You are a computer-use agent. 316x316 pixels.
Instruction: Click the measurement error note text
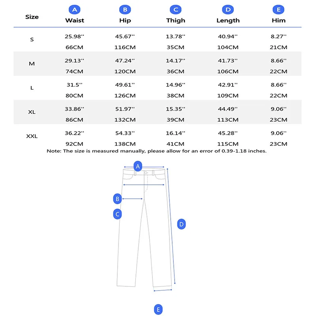[156, 151]
